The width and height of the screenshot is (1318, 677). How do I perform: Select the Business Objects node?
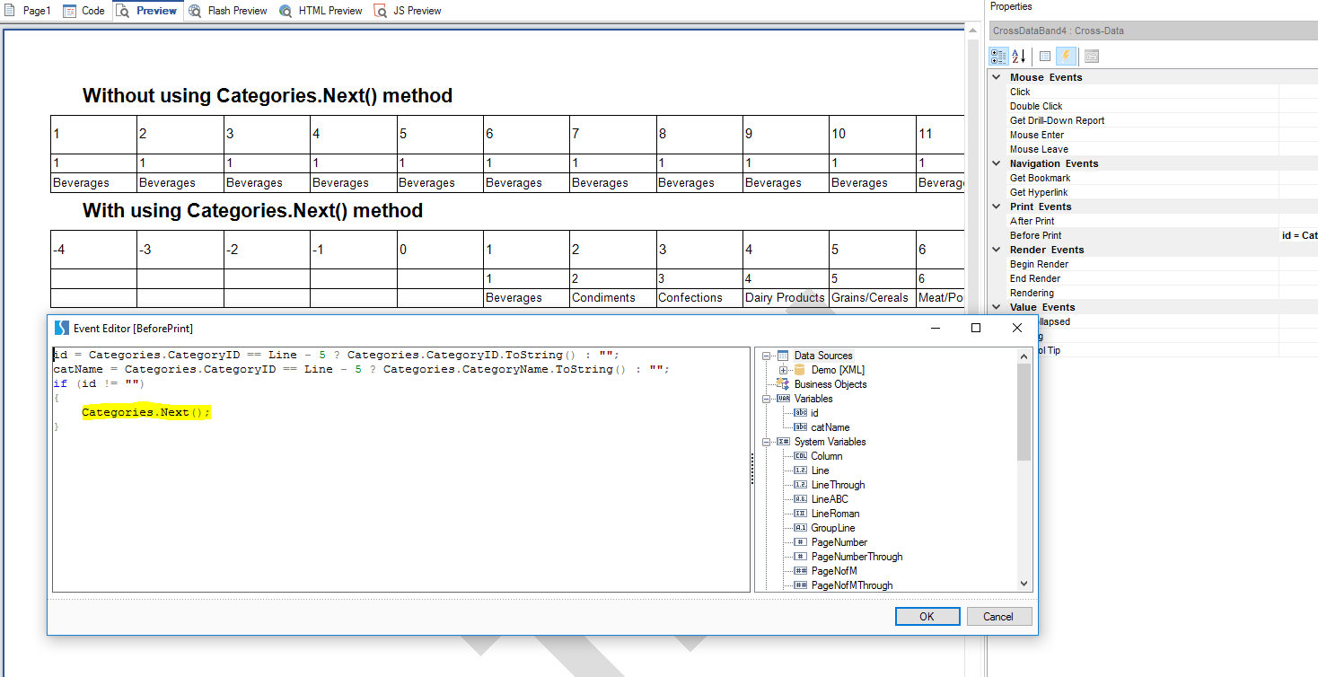point(830,384)
